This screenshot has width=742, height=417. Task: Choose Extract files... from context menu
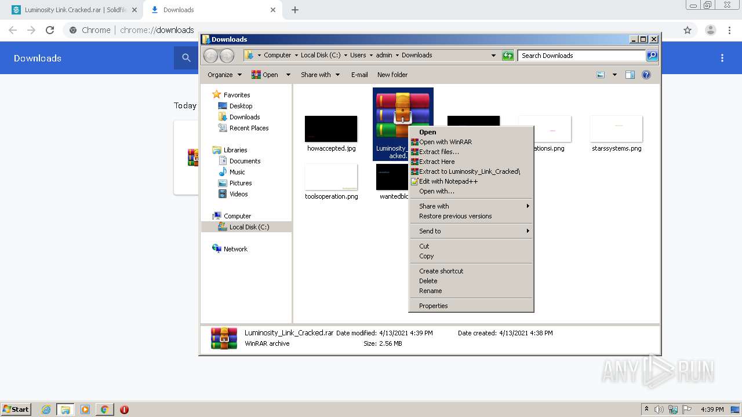[x=471, y=152]
